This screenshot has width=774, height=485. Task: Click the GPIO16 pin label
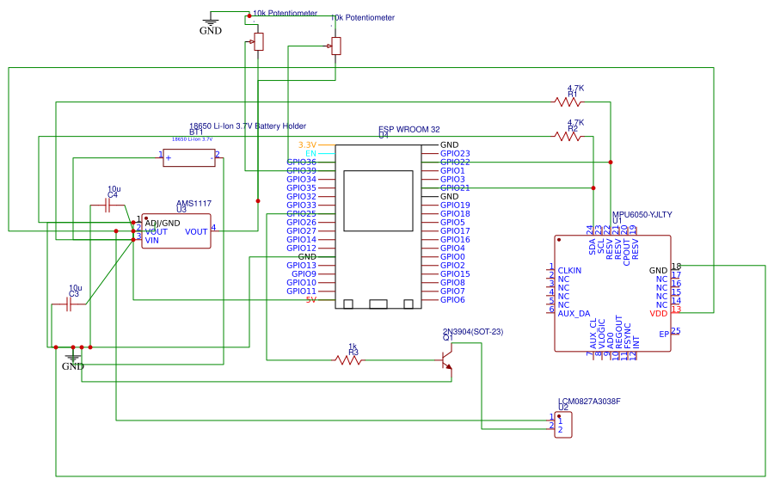point(455,240)
